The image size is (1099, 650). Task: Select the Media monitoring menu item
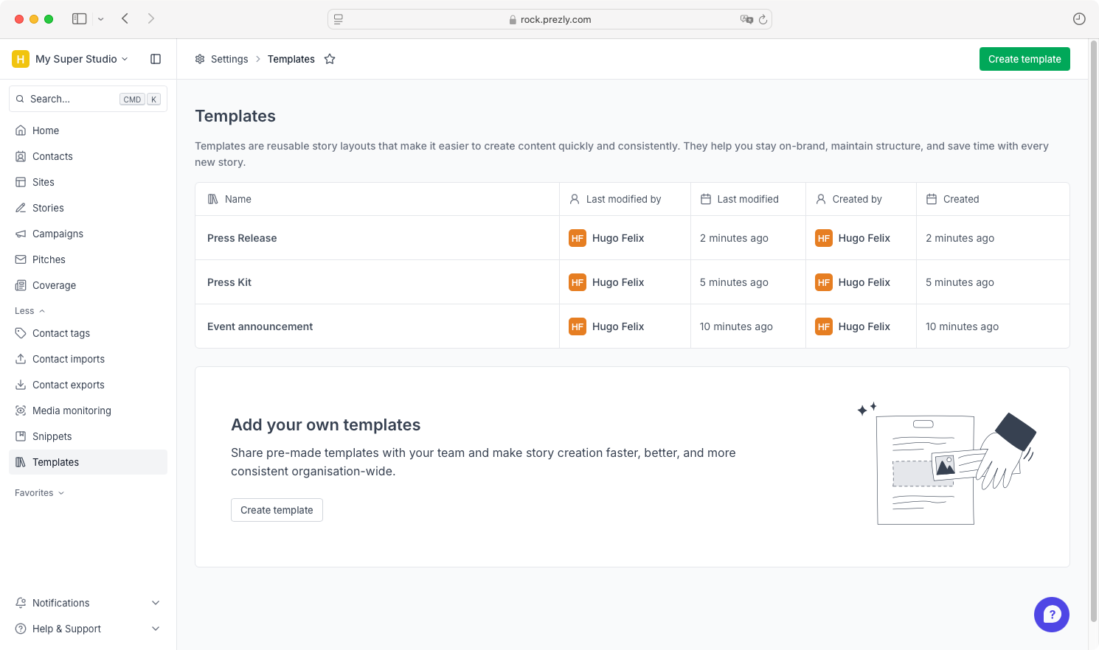(x=88, y=410)
